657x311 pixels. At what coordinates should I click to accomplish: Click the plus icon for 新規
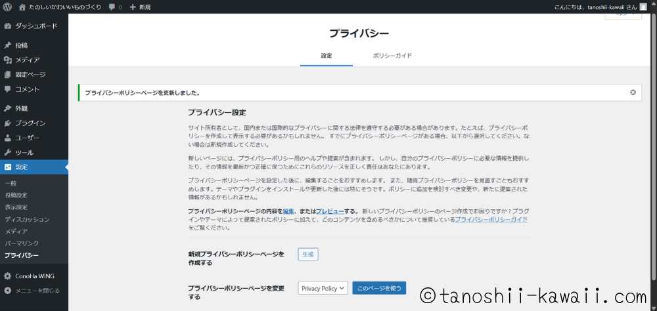tap(133, 7)
